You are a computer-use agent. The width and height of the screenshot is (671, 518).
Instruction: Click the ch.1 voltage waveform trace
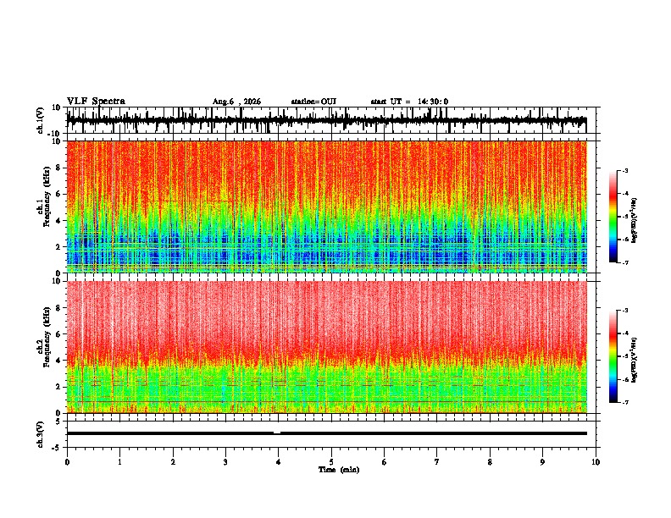326,120
